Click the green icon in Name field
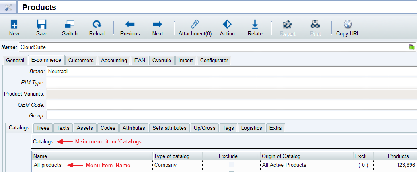Viewport: 417px width, 172px height. (x=411, y=47)
